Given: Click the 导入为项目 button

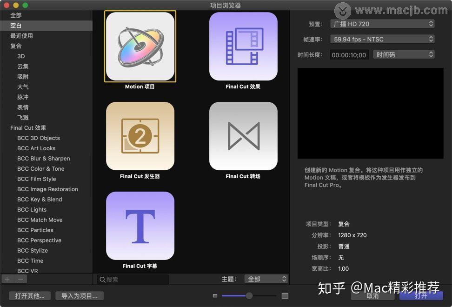Looking at the screenshot, I should [79, 295].
